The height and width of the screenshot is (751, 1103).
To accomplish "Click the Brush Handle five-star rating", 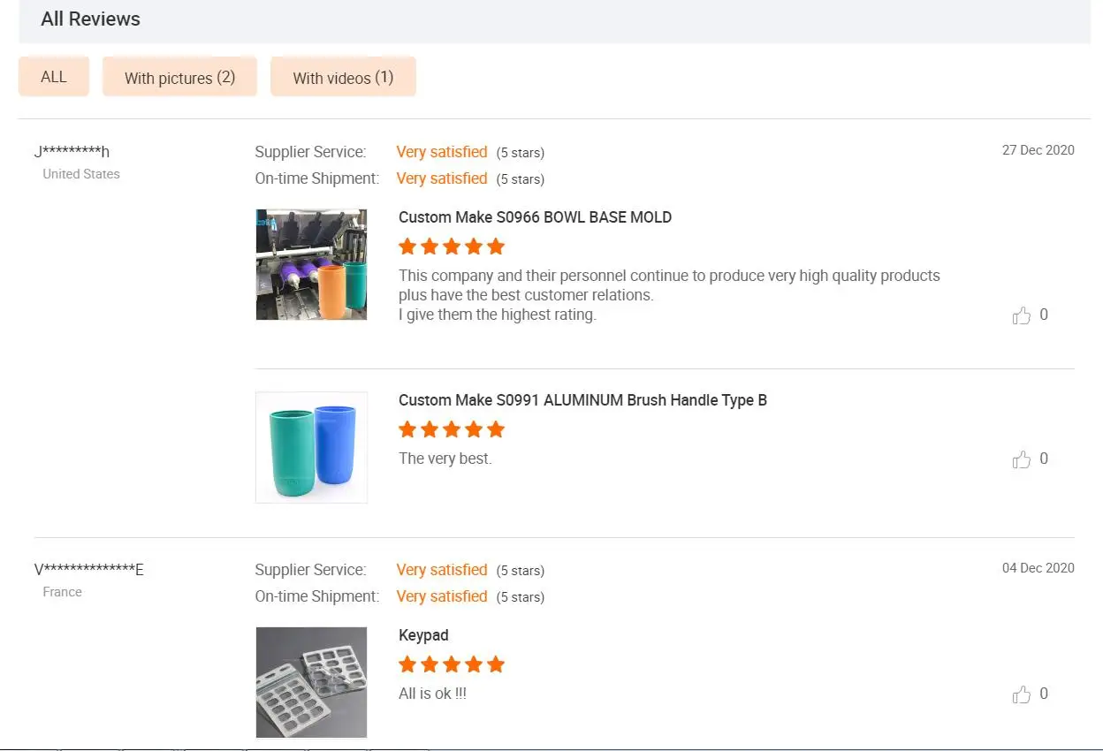I will click(x=452, y=429).
